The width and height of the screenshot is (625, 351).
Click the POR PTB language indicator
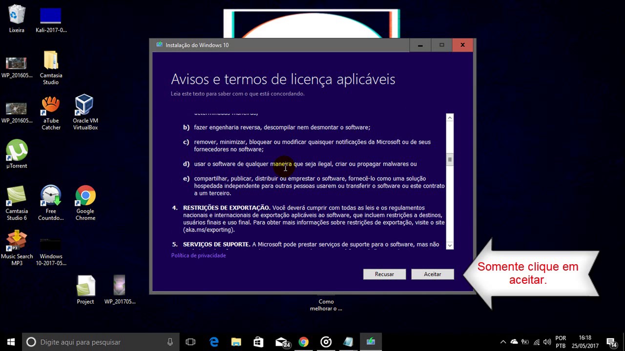point(561,342)
